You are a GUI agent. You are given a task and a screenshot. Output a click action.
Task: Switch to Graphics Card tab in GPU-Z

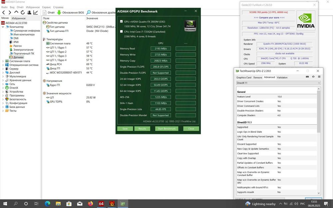(x=244, y=78)
